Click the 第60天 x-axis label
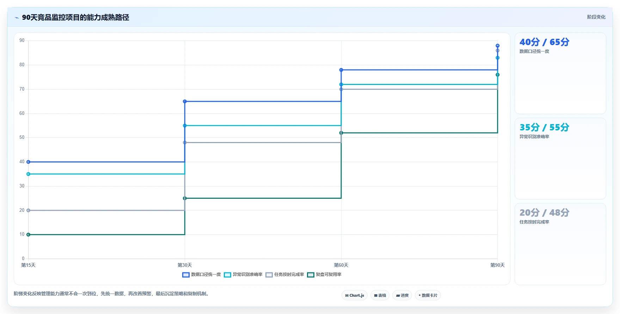 tap(341, 265)
